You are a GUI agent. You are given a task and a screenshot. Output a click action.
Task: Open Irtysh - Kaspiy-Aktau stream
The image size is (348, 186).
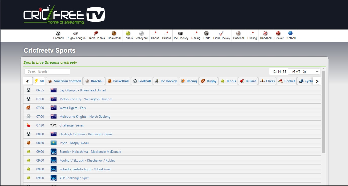[74, 143]
